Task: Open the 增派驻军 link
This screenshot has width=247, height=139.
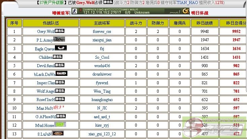Action: [60, 13]
